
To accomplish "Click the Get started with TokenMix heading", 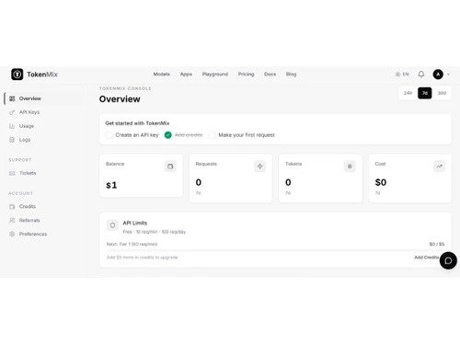I will [x=137, y=123].
